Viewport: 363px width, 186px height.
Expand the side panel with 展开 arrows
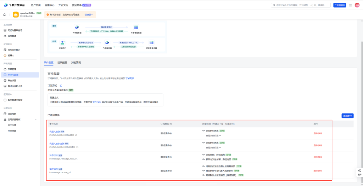(359, 171)
